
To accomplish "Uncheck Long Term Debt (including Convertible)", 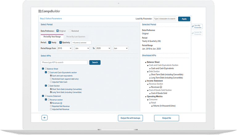I will tap(51, 92).
